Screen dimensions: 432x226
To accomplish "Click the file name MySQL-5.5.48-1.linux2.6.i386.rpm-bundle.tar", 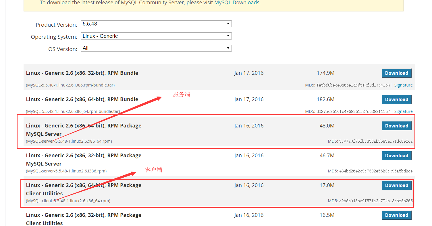I will 70,85.
